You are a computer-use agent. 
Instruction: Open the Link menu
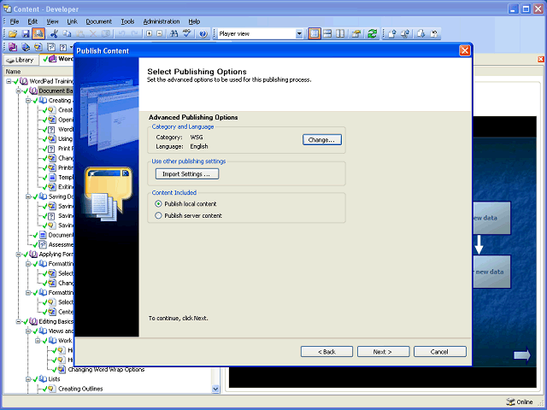72,21
